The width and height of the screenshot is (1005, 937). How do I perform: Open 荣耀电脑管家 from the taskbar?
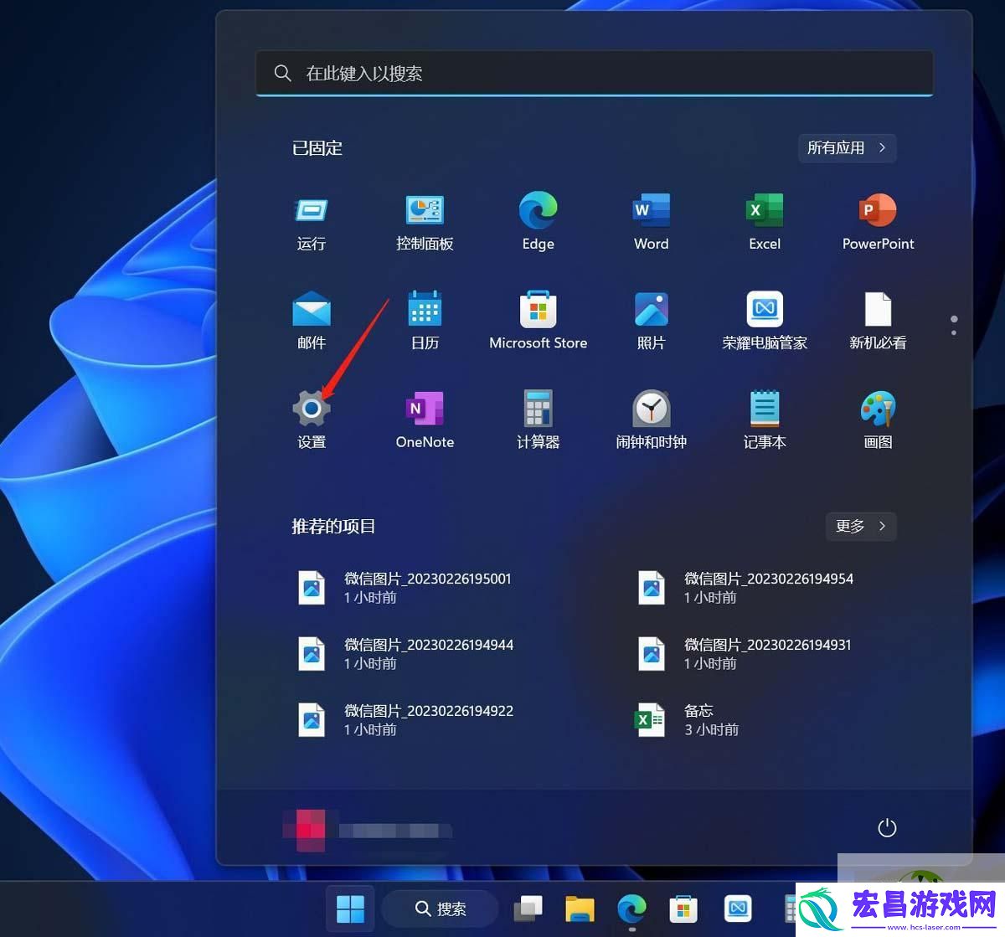coord(738,909)
